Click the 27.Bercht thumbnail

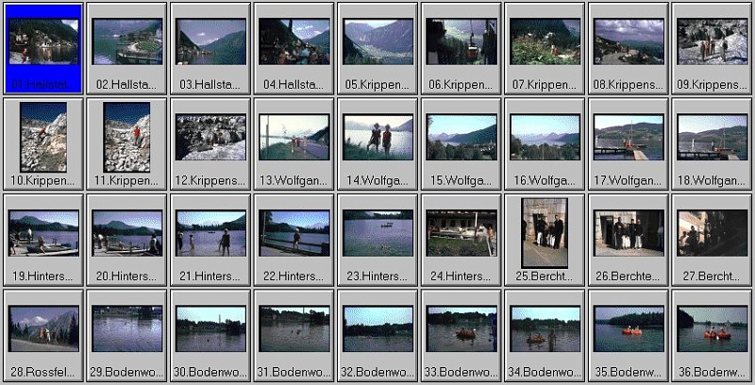(712, 233)
